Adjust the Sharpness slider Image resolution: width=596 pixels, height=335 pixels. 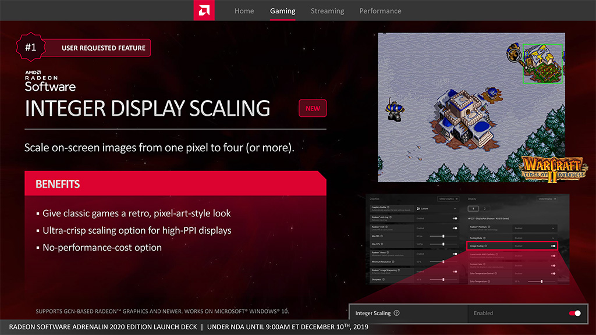443,280
